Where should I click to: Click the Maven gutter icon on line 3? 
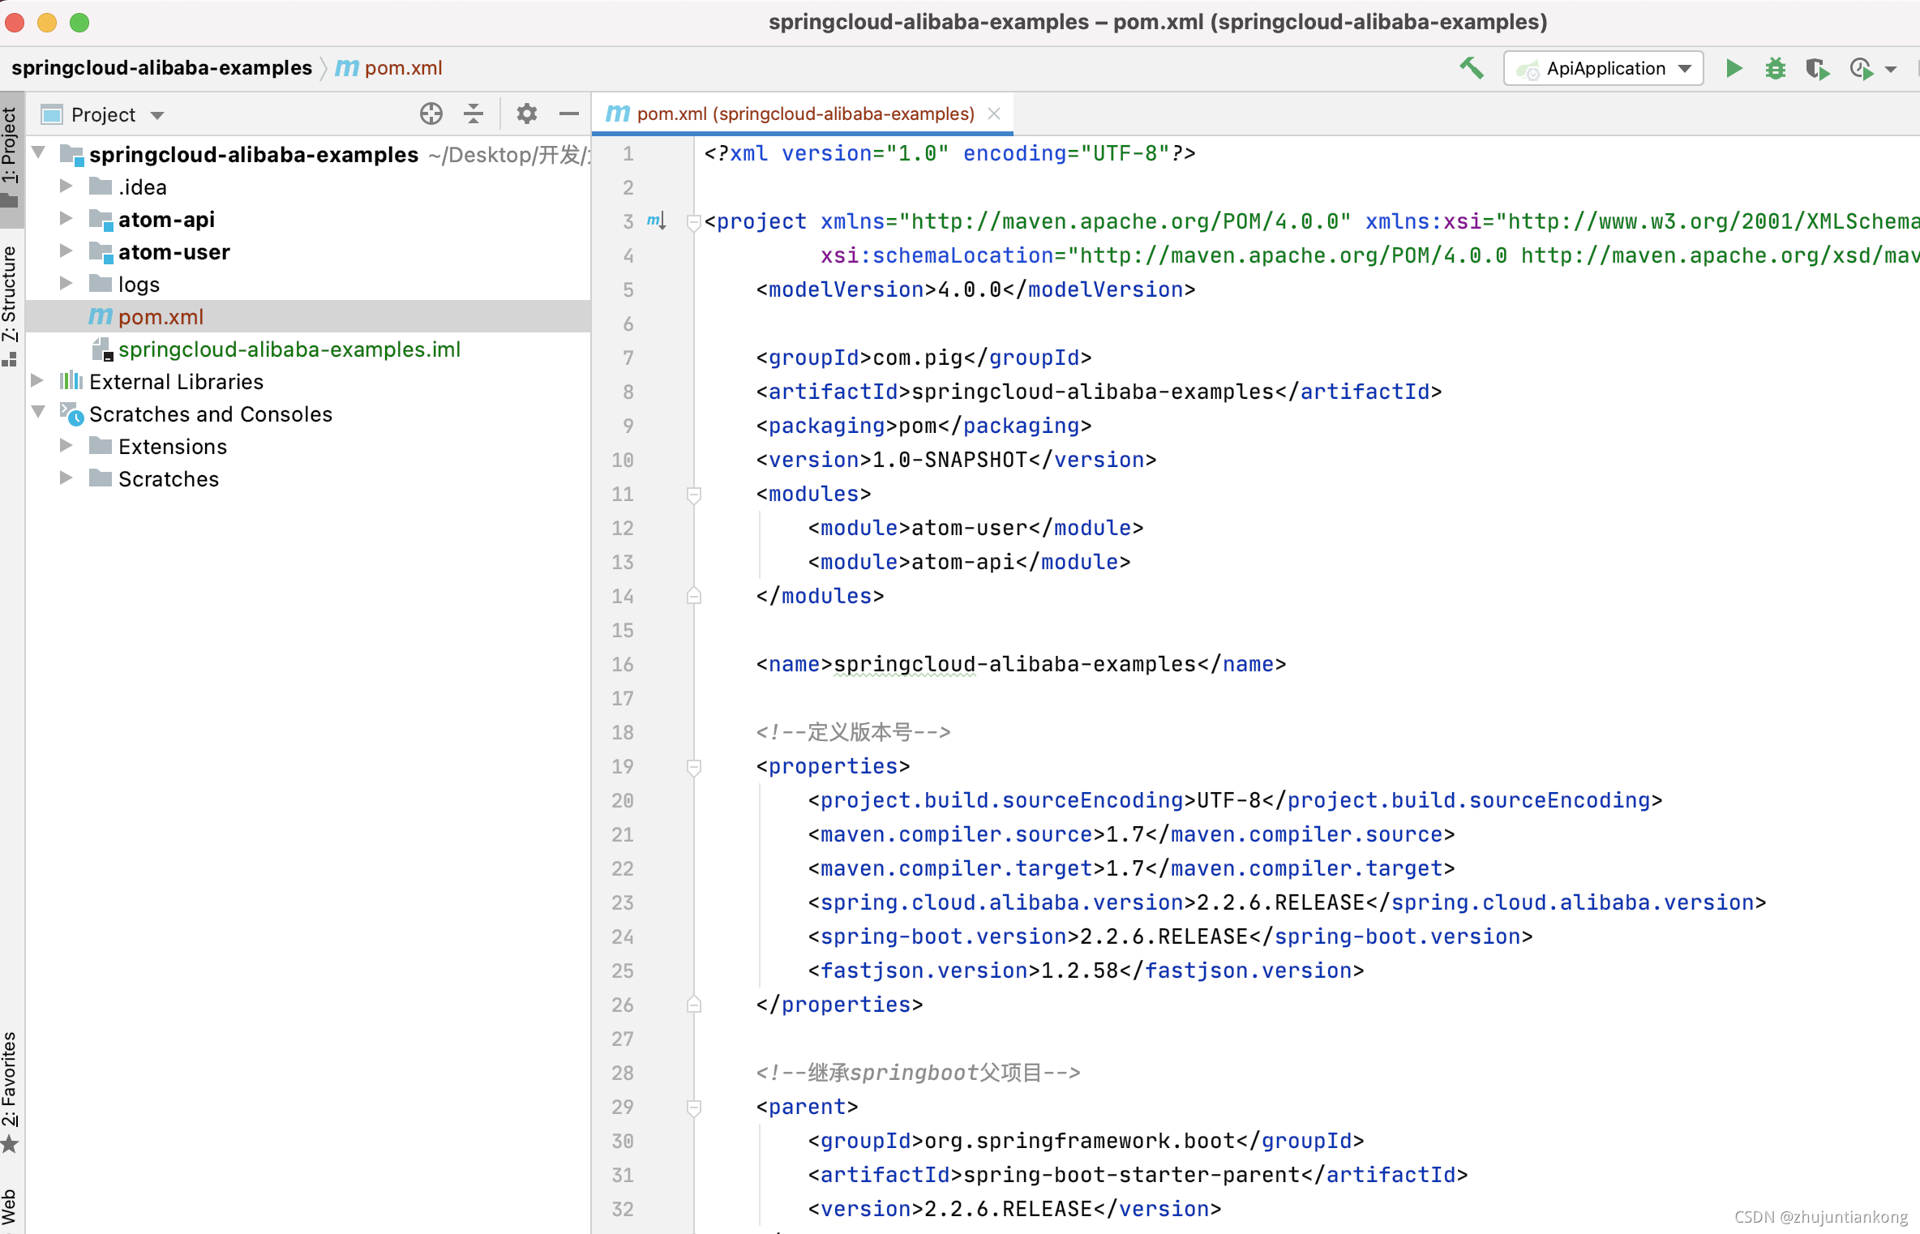656,221
